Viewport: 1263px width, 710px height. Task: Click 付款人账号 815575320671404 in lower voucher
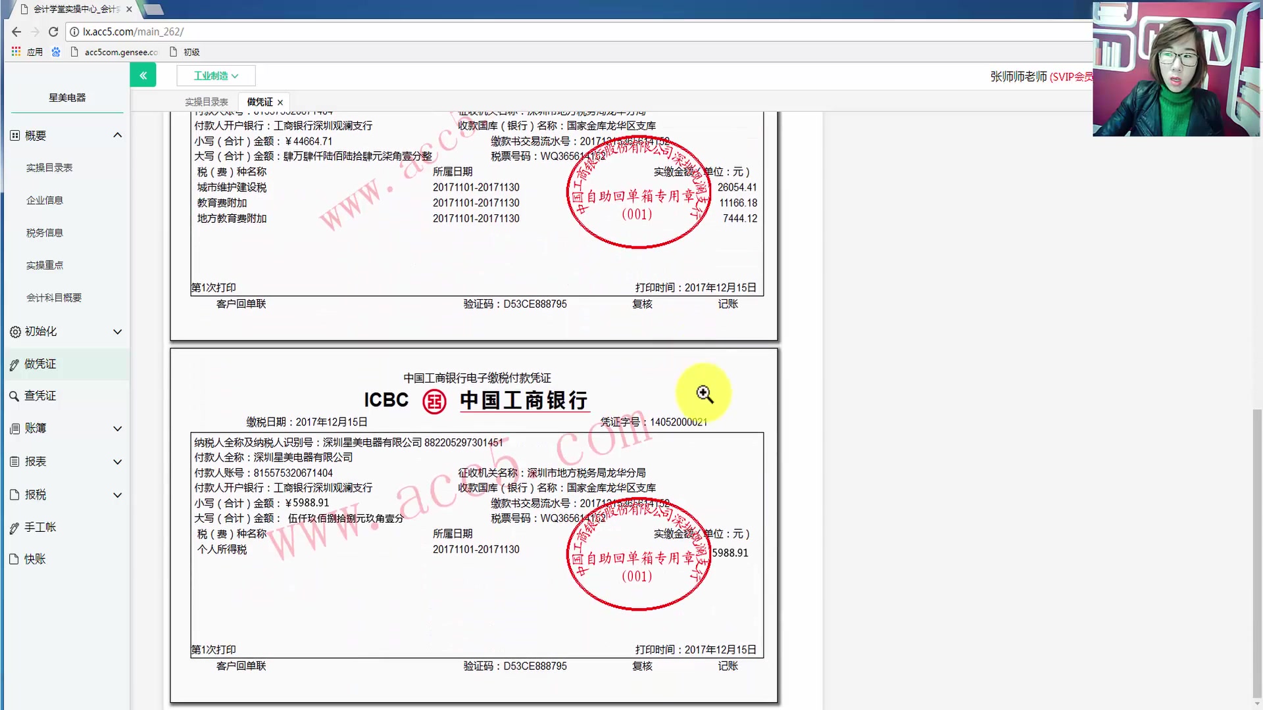[264, 473]
